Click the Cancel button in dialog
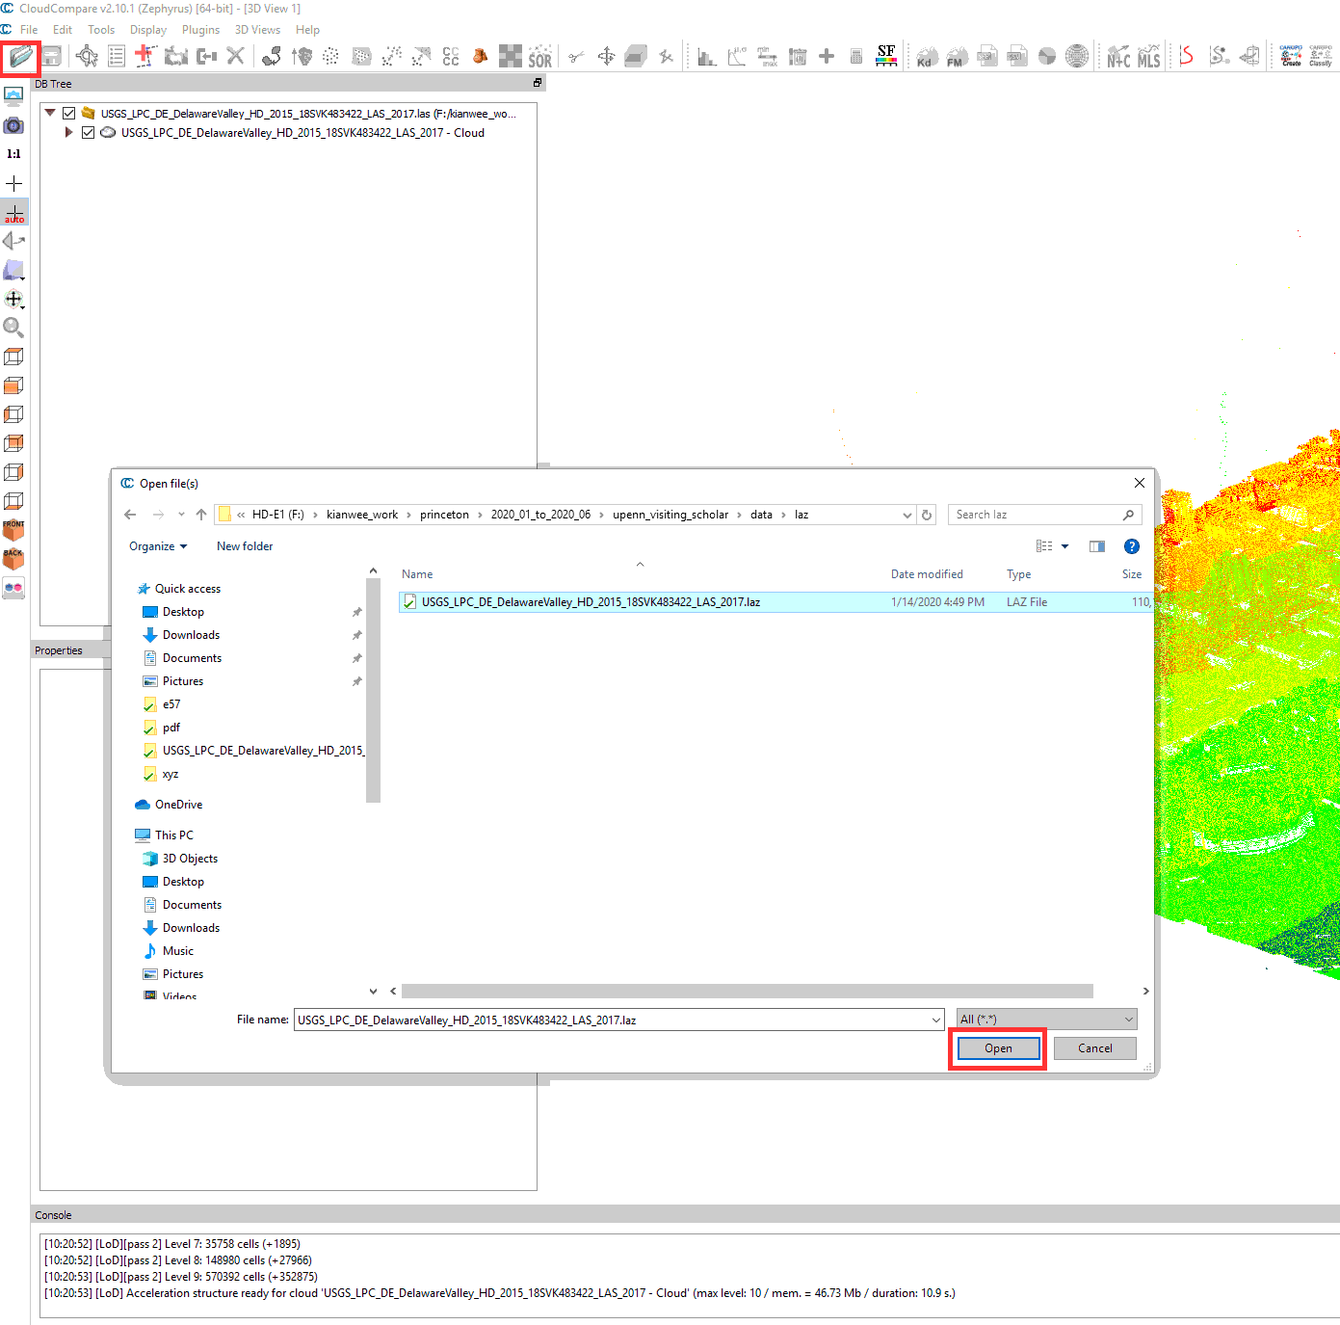 pyautogui.click(x=1094, y=1048)
